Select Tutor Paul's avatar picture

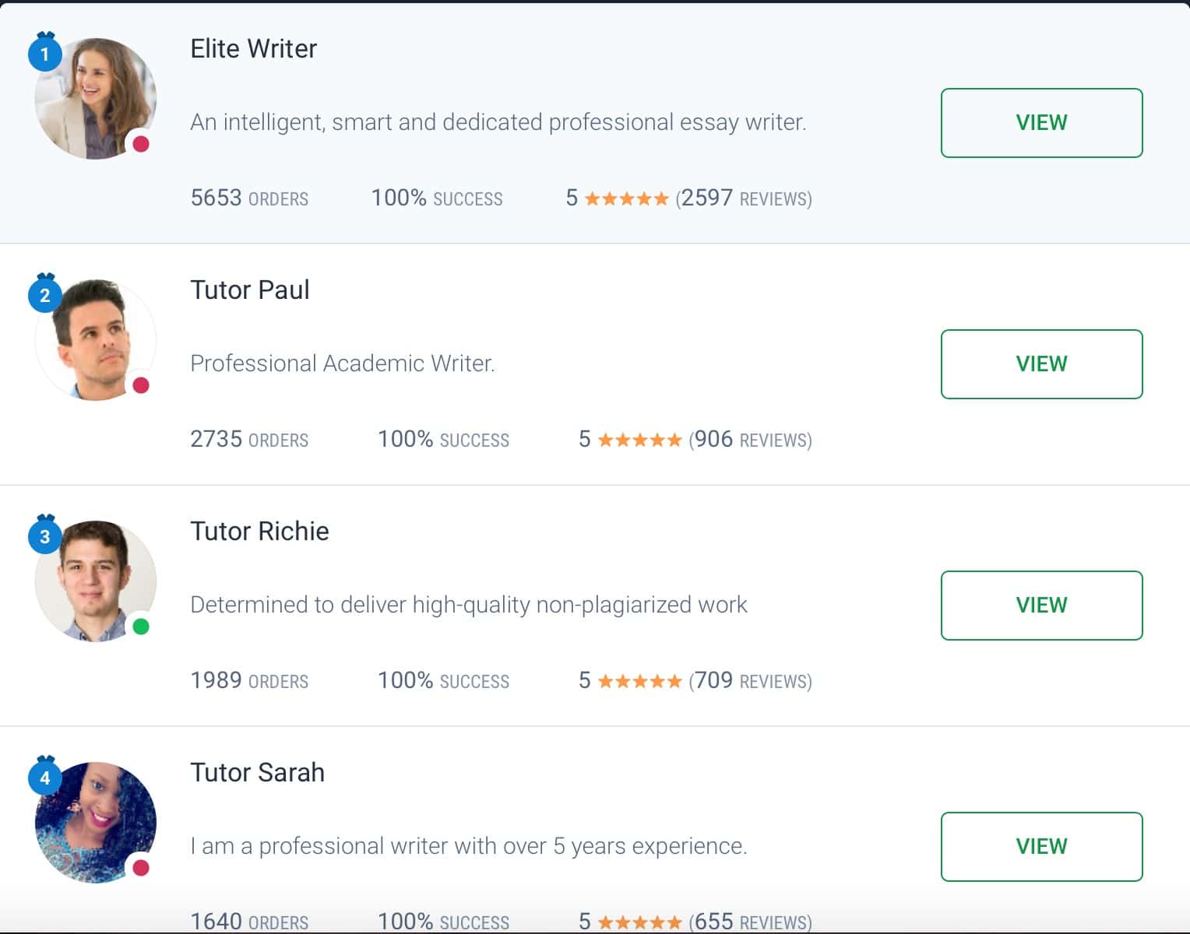click(96, 340)
